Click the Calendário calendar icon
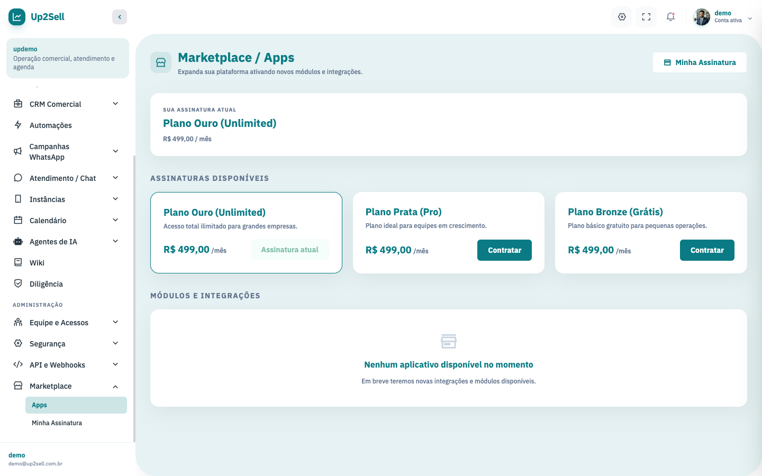762x476 pixels. point(18,220)
